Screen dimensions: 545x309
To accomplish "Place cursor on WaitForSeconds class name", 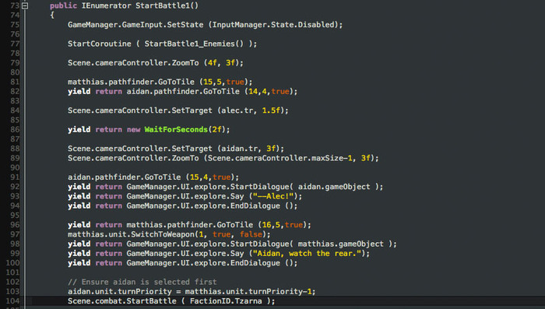I will [176, 130].
